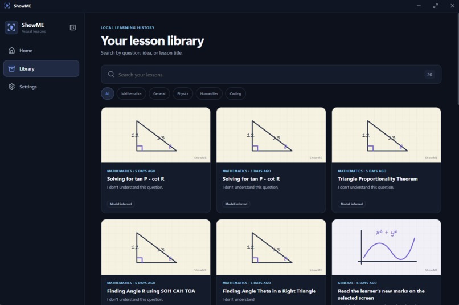
Task: Open the Home page
Action: click(x=41, y=51)
